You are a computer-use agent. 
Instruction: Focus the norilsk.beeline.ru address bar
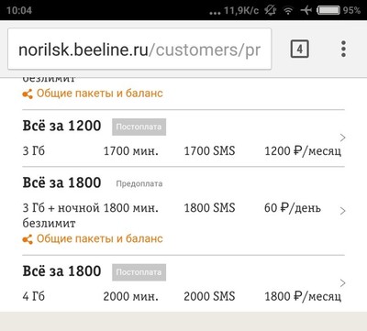pos(139,49)
